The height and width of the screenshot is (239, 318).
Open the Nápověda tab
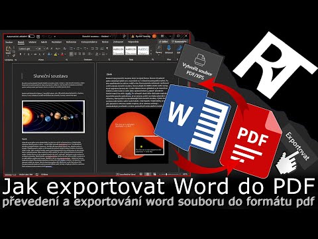click(x=133, y=42)
